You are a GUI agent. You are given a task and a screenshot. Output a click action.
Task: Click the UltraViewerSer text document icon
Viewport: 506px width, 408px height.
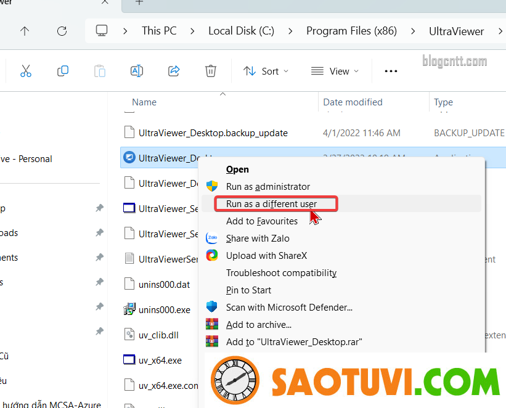pyautogui.click(x=129, y=259)
